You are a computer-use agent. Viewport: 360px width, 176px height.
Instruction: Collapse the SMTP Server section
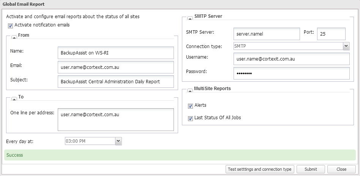click(190, 19)
